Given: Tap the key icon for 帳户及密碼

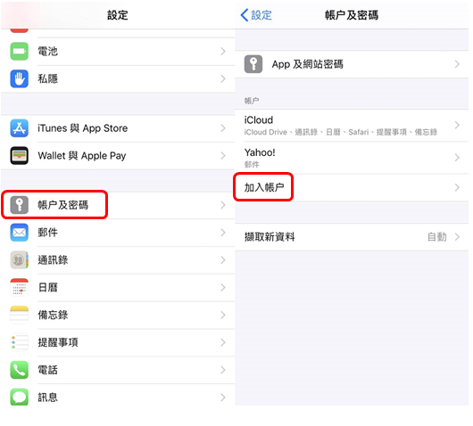Looking at the screenshot, I should pos(20,205).
